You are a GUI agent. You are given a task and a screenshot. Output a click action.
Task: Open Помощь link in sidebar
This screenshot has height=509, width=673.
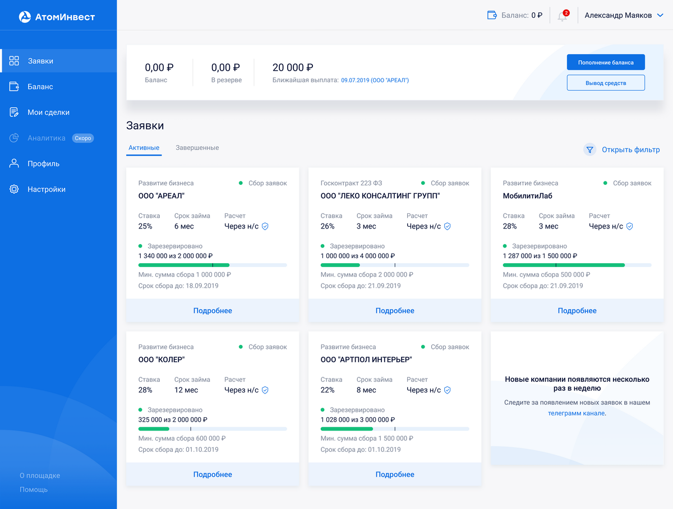point(34,489)
